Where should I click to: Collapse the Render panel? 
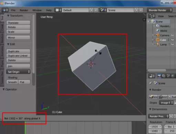[x=150, y=90]
